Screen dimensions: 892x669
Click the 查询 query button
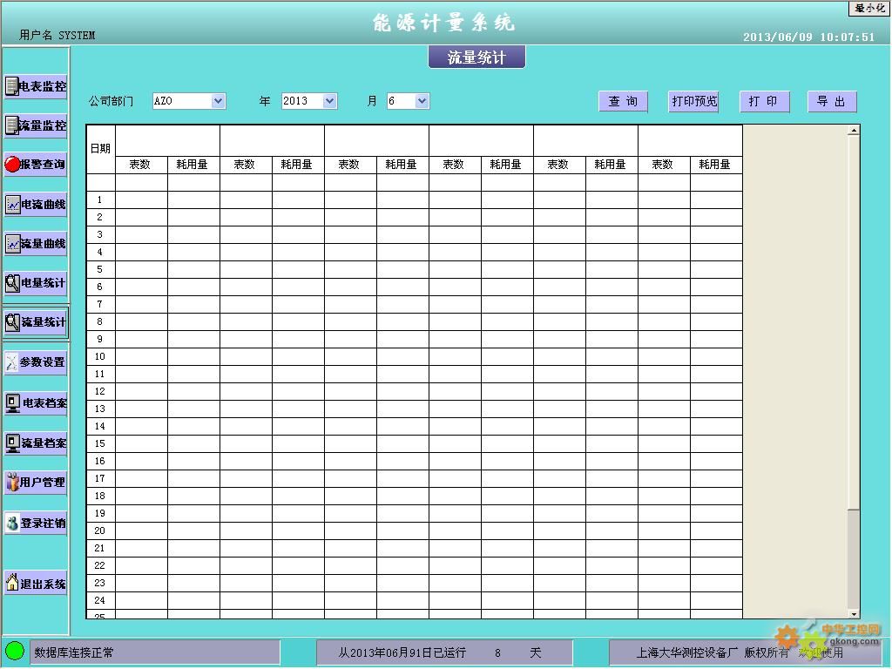(623, 102)
